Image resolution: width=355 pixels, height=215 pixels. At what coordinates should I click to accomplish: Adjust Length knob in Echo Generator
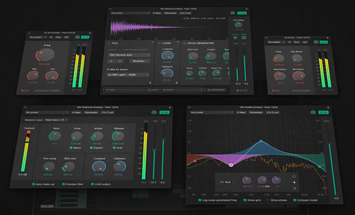211,56
